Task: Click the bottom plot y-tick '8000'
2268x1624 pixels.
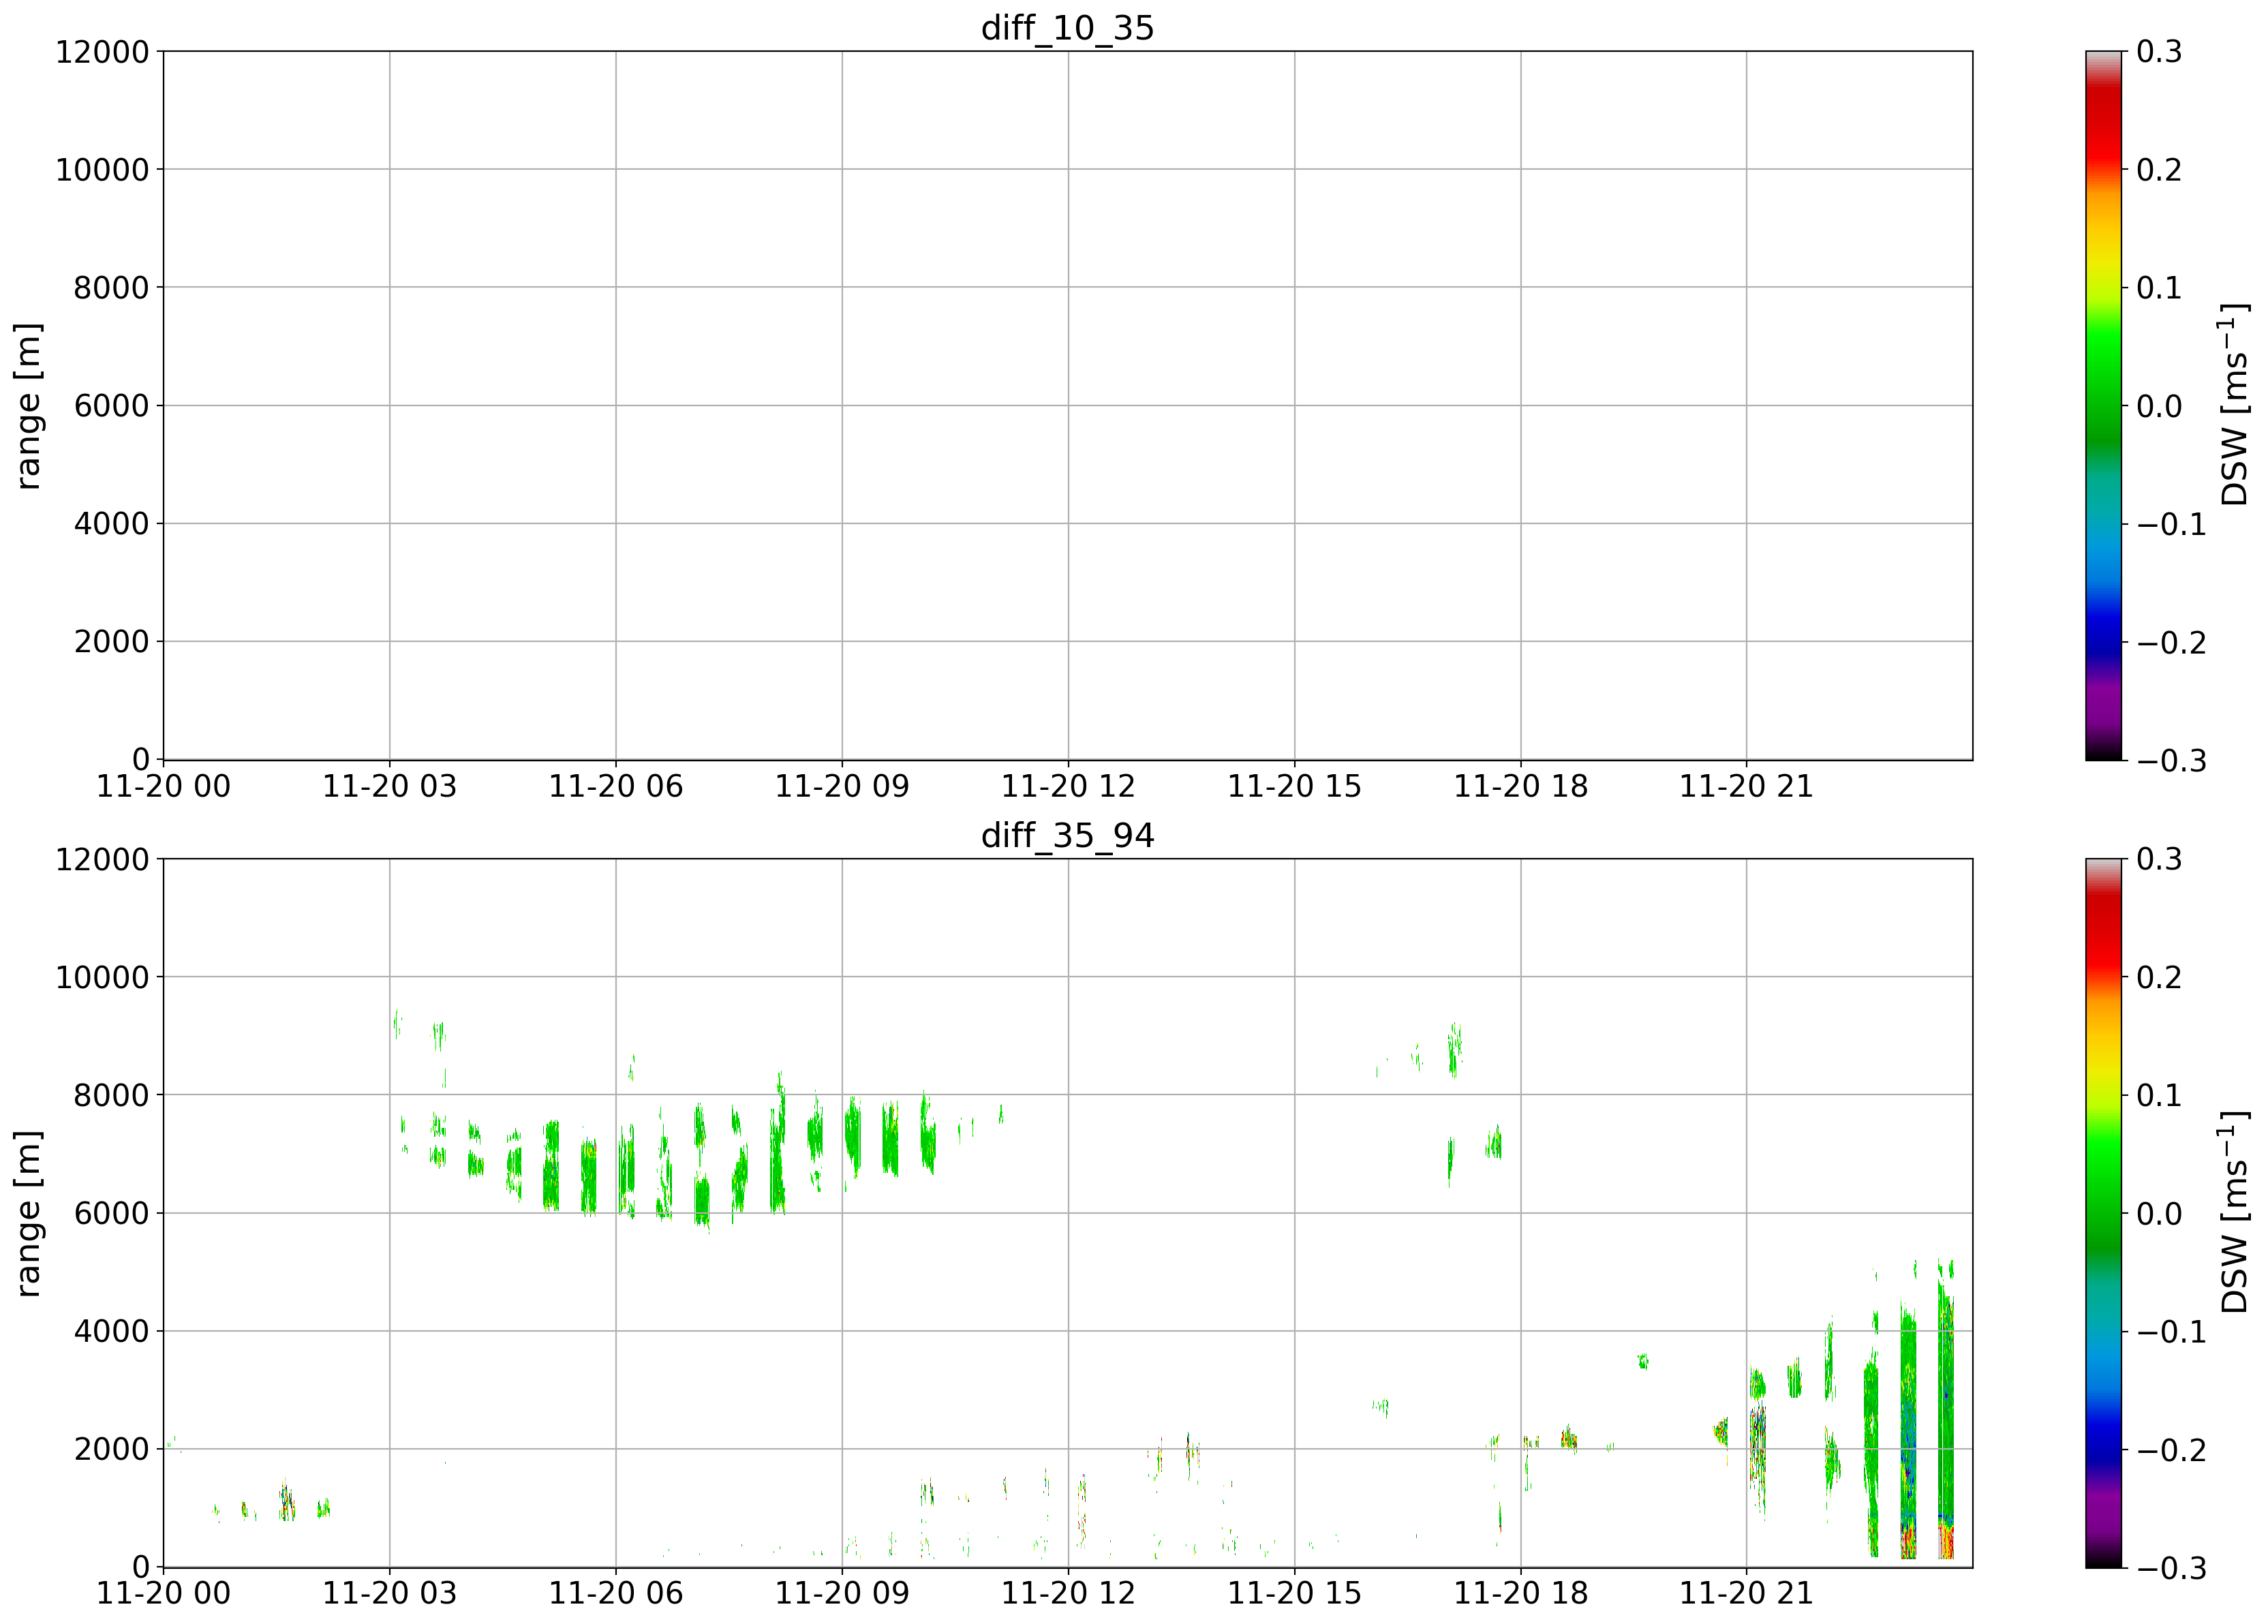Action: [x=111, y=1096]
